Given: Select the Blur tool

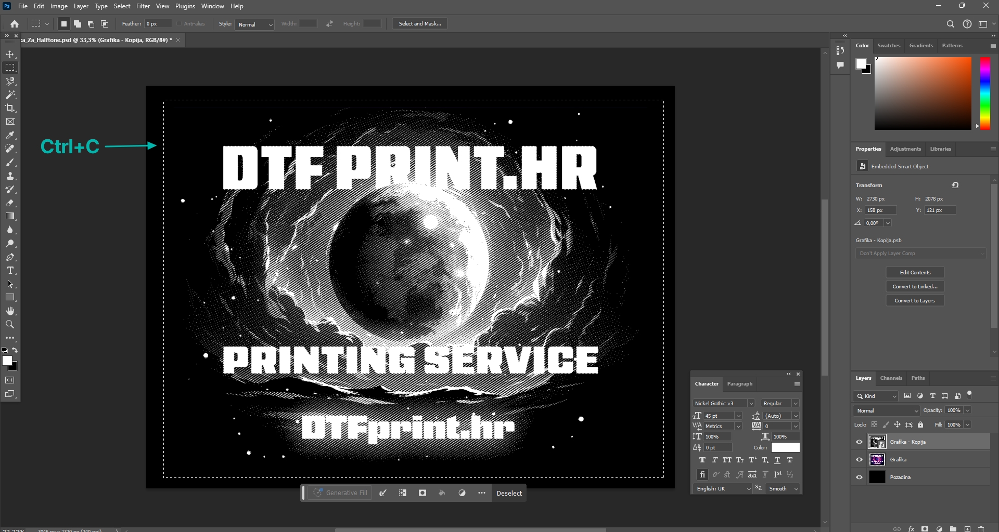Looking at the screenshot, I should coord(10,230).
